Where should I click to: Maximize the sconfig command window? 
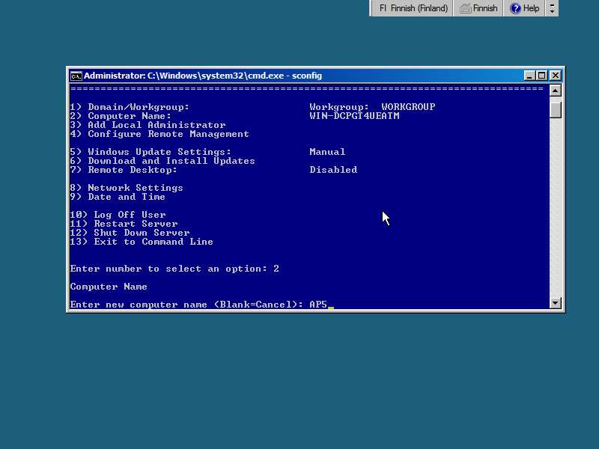542,76
